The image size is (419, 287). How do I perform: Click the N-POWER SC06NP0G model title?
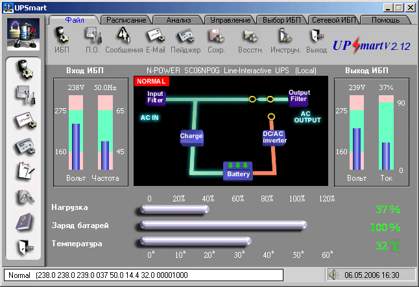(x=231, y=71)
